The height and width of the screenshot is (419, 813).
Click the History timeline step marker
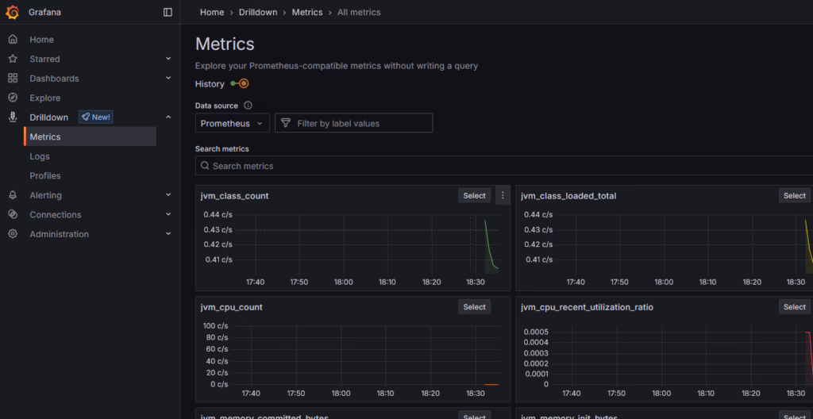point(244,83)
